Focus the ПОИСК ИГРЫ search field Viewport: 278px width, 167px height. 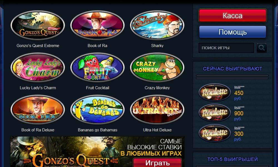click(226, 48)
